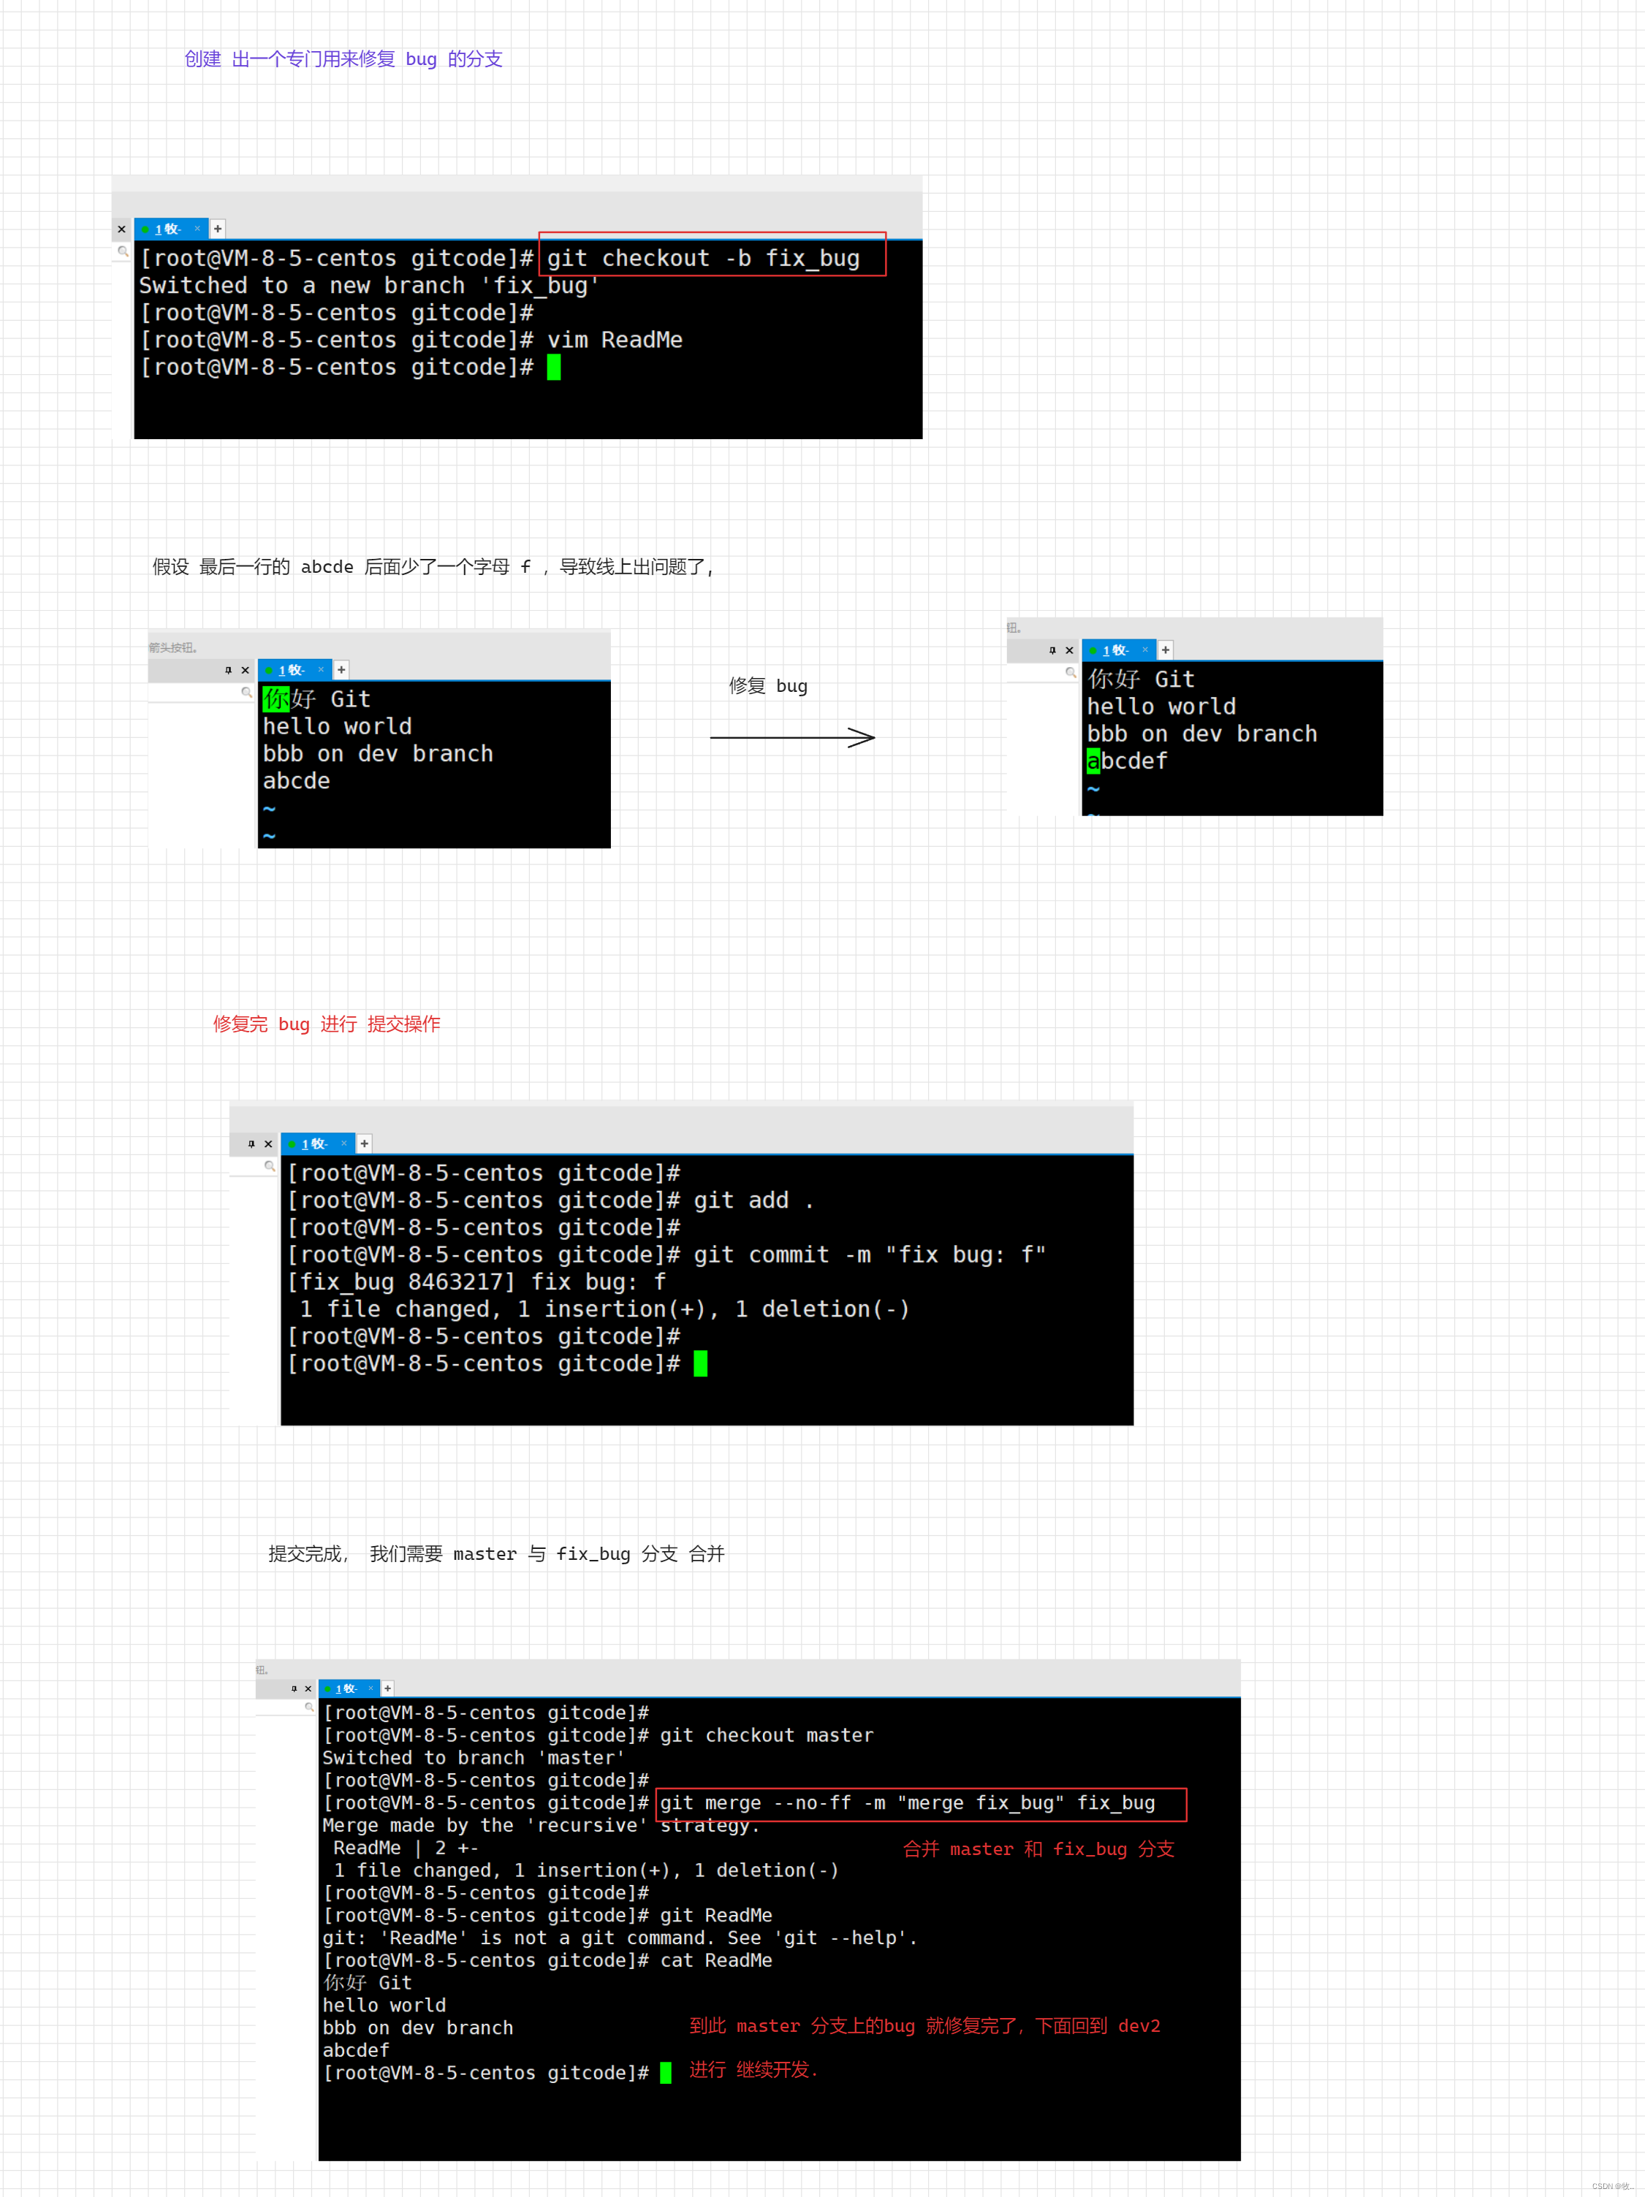Add new tab in the fix_bug checkout terminal

pyautogui.click(x=218, y=229)
